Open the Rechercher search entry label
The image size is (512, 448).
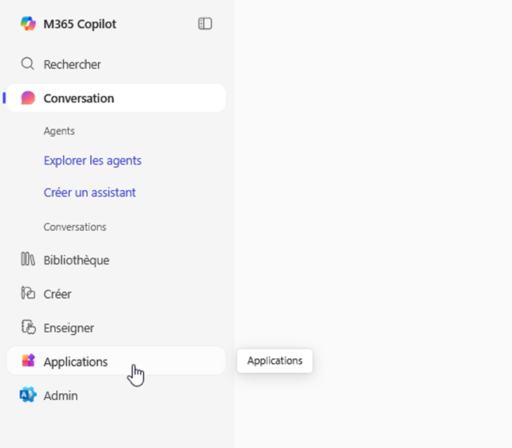coord(72,64)
